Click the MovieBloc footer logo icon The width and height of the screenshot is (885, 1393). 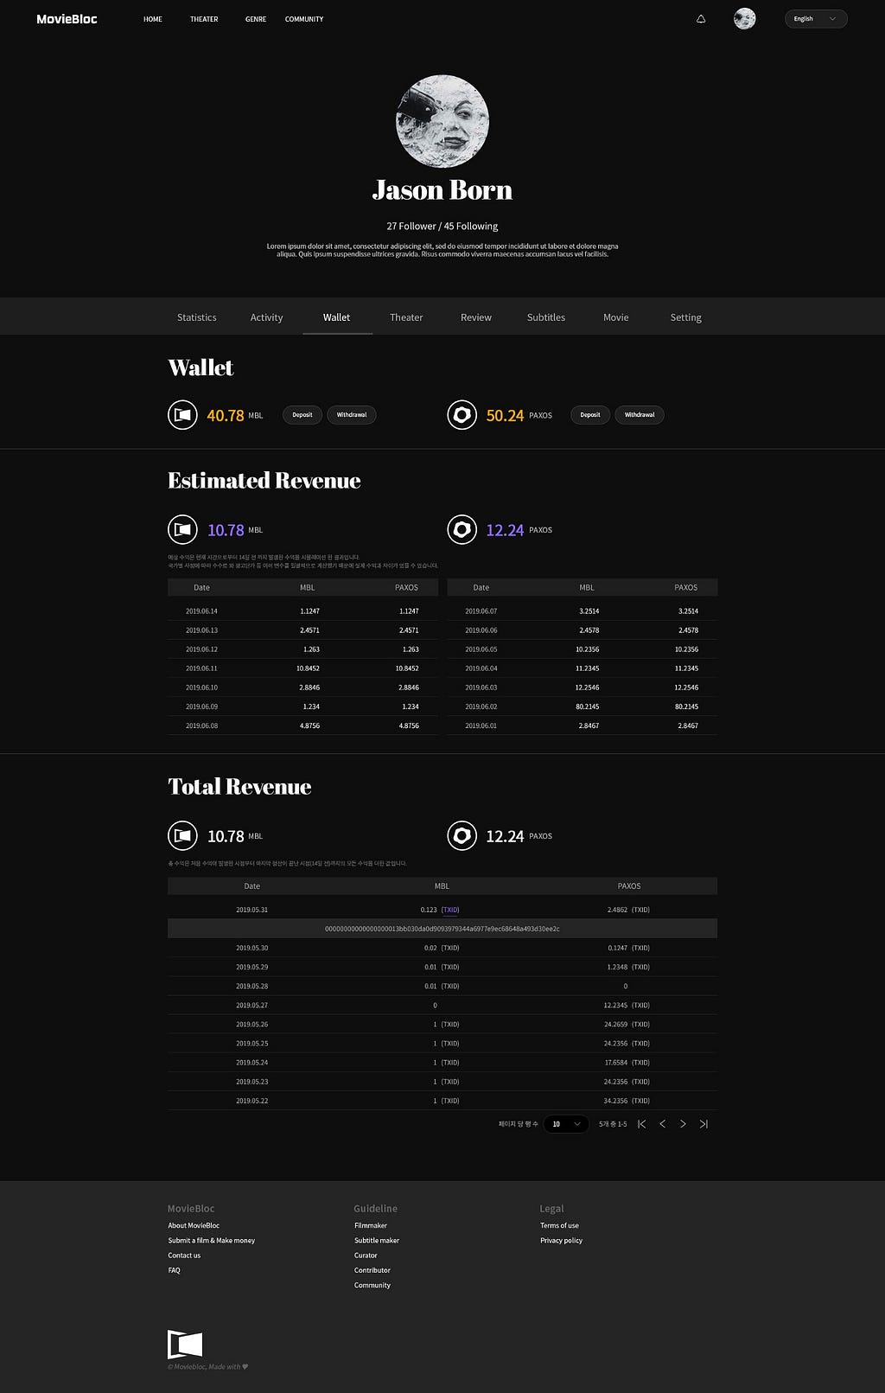(x=185, y=1345)
